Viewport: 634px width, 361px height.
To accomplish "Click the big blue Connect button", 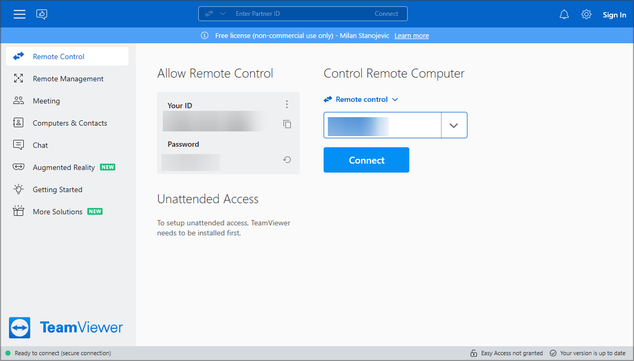I will coord(366,160).
